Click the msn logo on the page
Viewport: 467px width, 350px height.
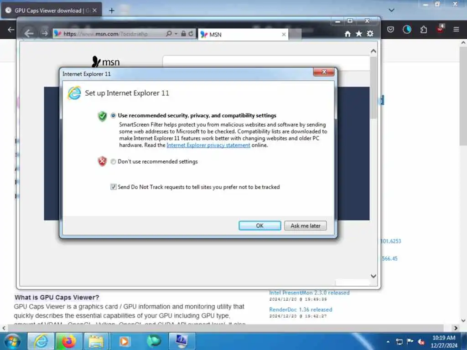coord(105,62)
